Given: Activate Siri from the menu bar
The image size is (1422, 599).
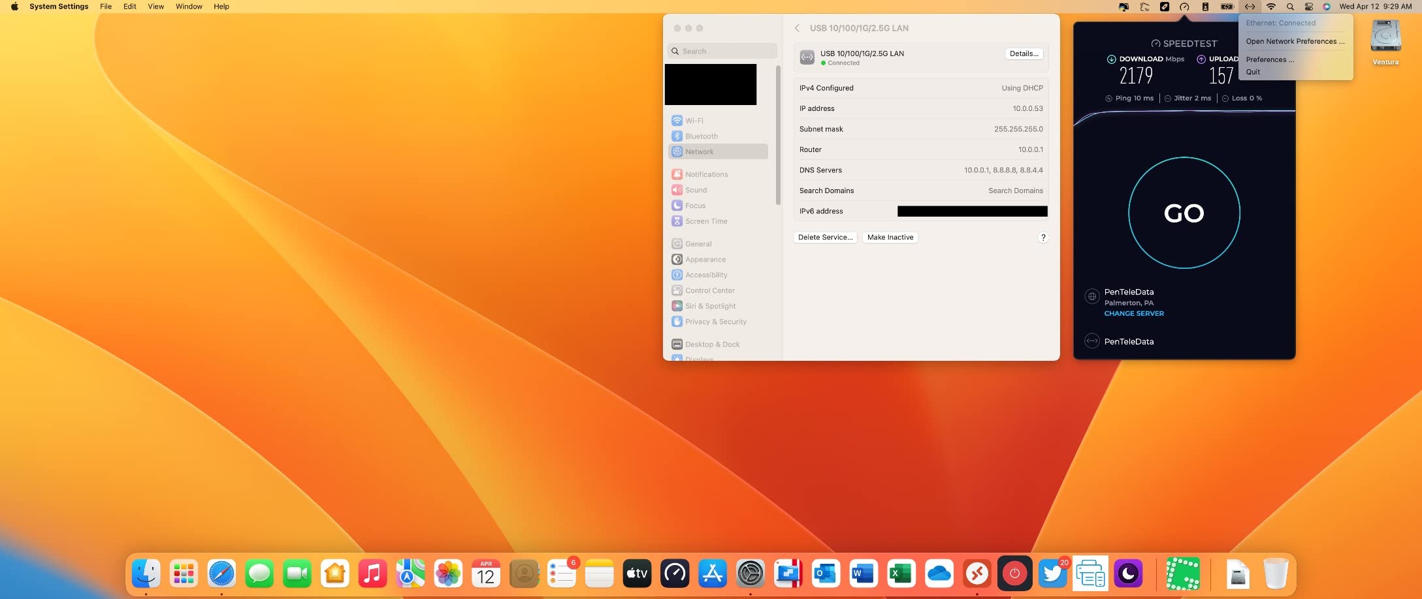Looking at the screenshot, I should (x=1327, y=7).
